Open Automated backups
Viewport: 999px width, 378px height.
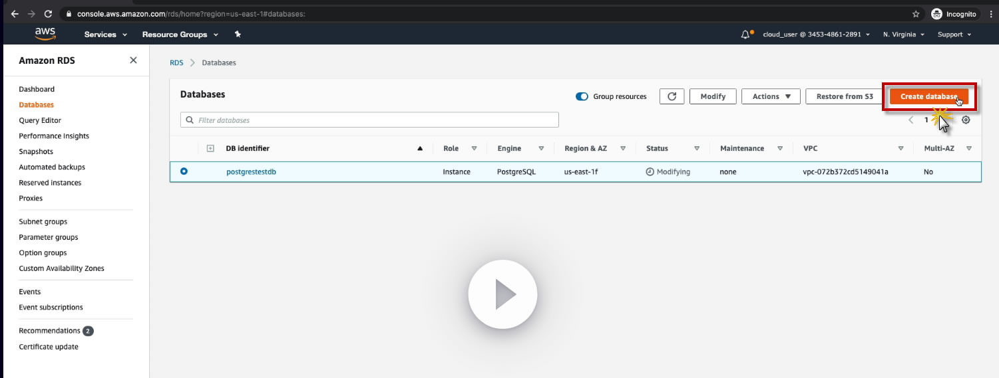click(52, 167)
